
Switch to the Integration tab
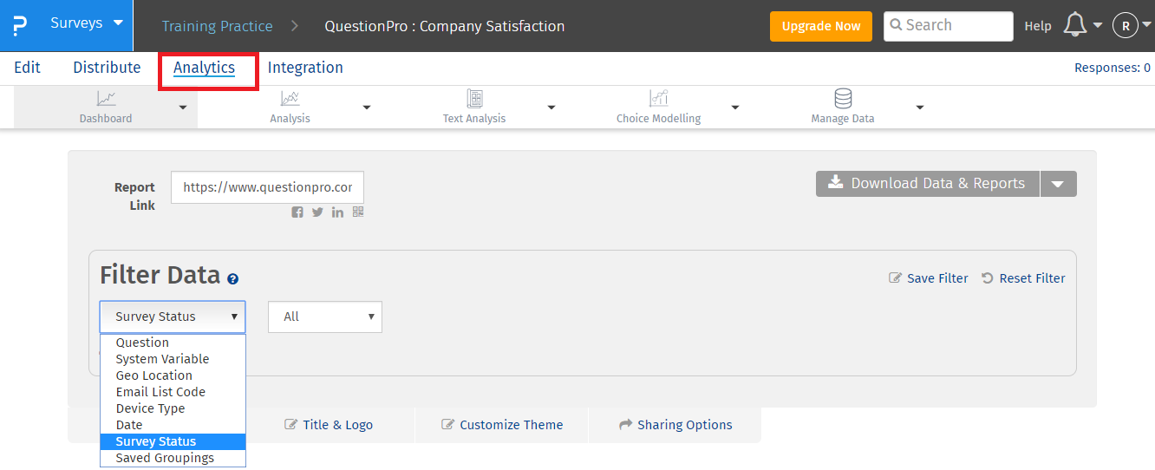point(305,68)
